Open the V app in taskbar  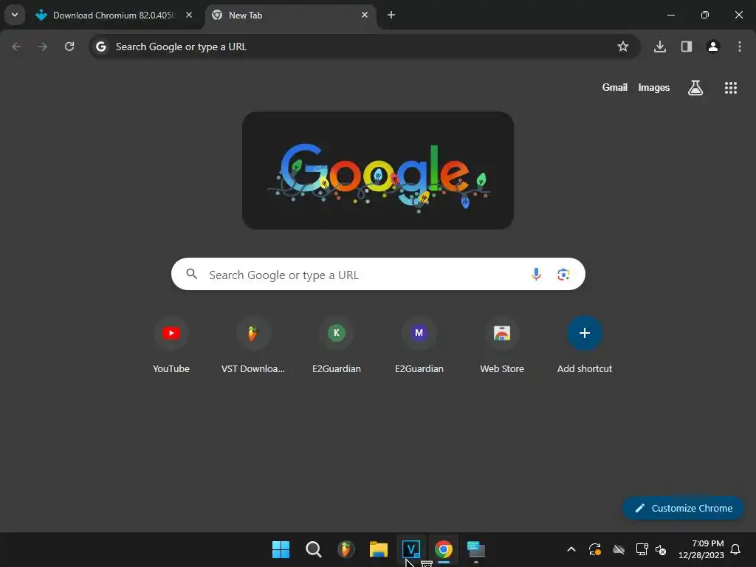click(x=410, y=549)
